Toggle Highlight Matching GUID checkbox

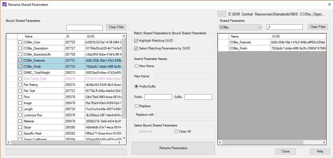136,41
